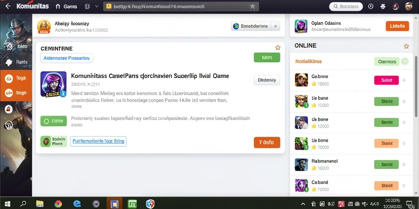Click the green Mert button

(x=267, y=57)
